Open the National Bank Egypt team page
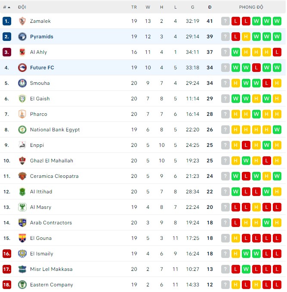Screen dimensions: 287x292 point(55,130)
